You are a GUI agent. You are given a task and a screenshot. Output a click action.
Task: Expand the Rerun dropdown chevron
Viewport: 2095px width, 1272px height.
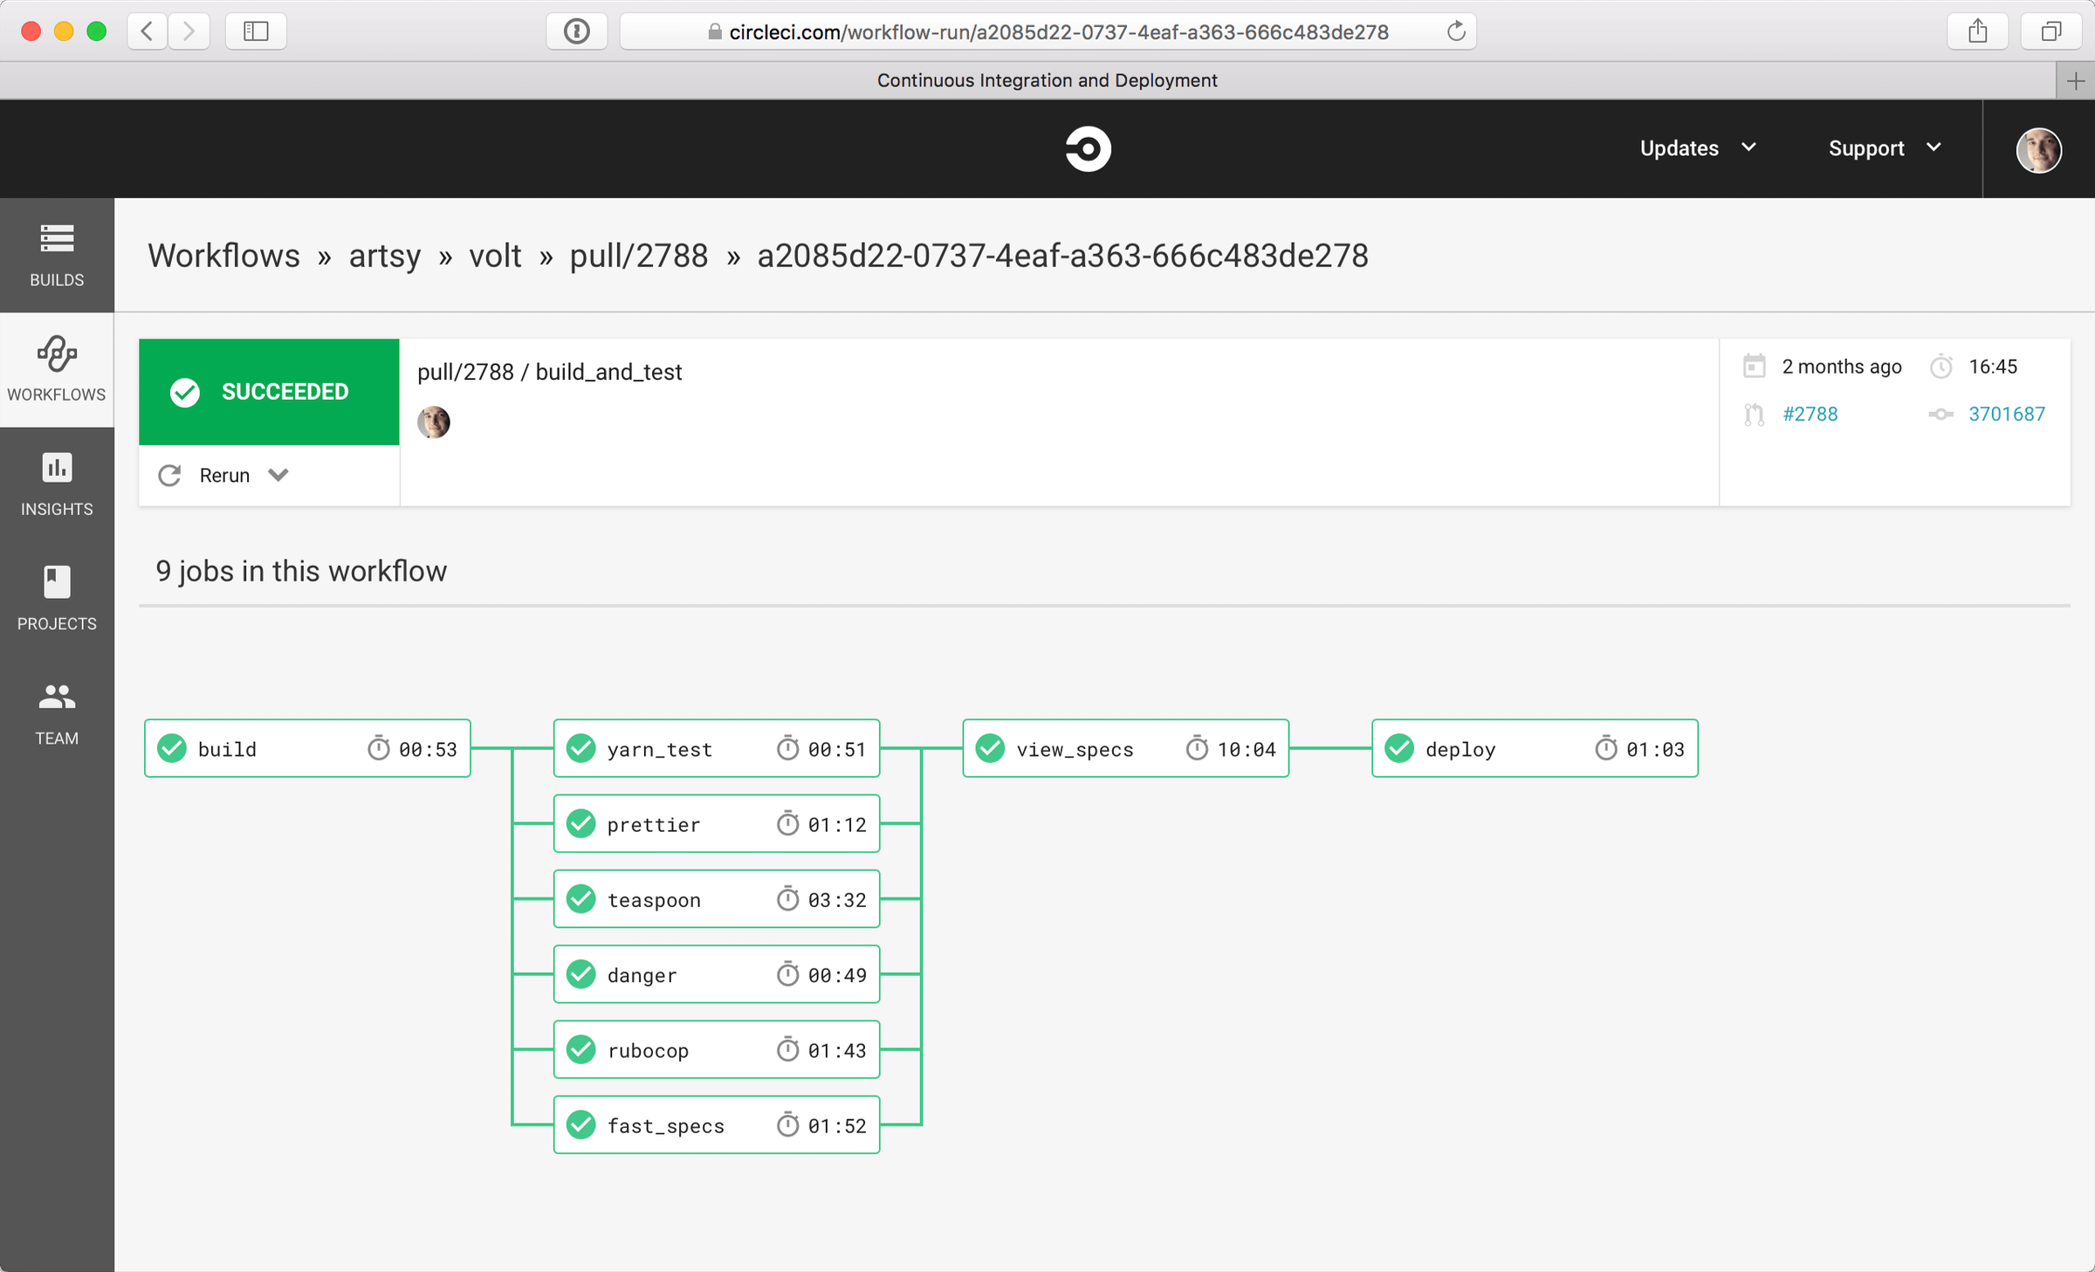pyautogui.click(x=278, y=475)
